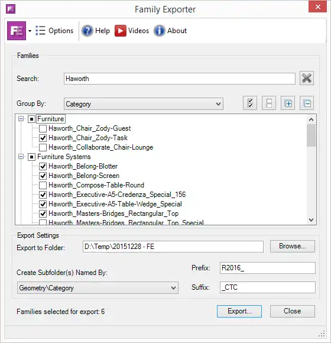This screenshot has height=343, width=331.
Task: Select the Haworth_Belong-Screen row text
Action: 84,176
